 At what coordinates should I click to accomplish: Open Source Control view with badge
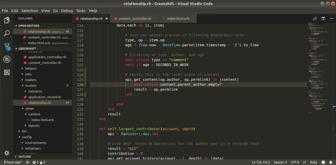7,46
